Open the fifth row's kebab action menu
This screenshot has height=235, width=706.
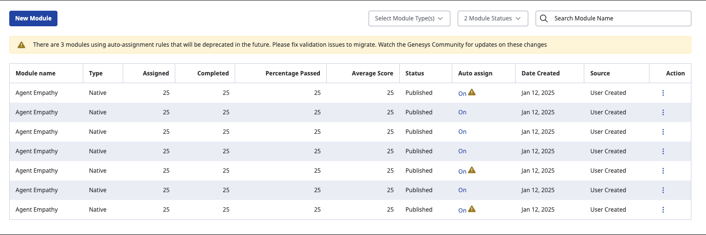pyautogui.click(x=663, y=171)
